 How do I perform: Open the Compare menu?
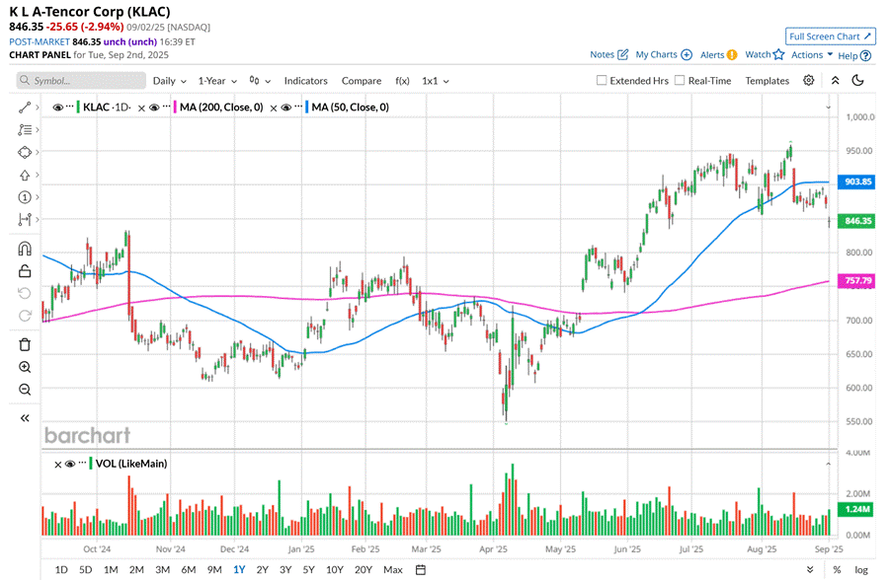click(362, 81)
